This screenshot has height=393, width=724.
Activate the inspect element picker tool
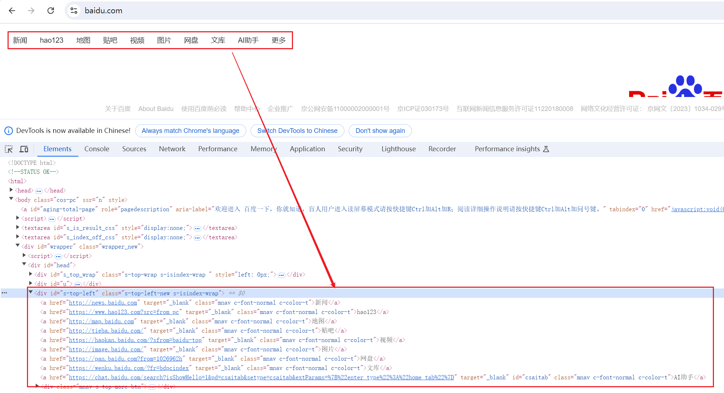[9, 149]
